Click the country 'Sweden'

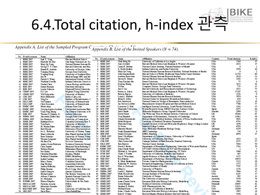click(x=215, y=111)
